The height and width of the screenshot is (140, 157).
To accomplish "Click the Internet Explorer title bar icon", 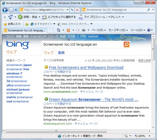I will click(x=4, y=3).
